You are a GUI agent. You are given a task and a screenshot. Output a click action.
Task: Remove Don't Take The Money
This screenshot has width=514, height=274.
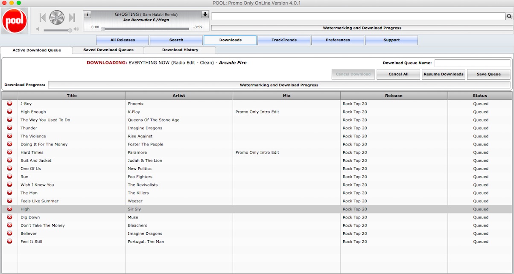tap(9, 225)
